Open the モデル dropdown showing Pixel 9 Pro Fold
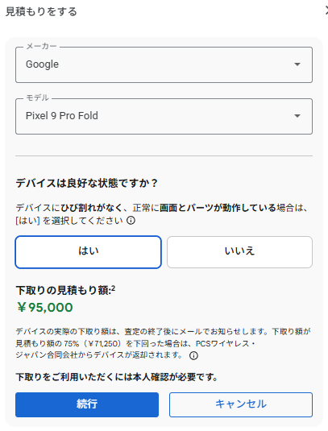Viewport: 328px width, 431px height. click(164, 116)
